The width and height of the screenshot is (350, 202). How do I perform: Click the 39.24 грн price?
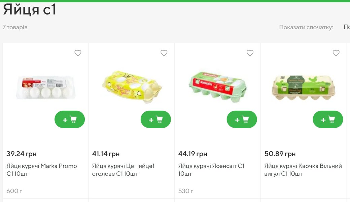coord(22,154)
